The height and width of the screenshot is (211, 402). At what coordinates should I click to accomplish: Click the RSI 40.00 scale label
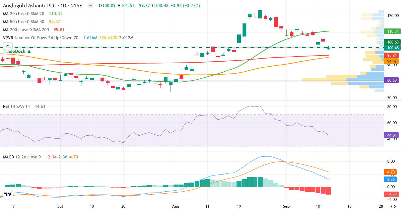click(392, 139)
